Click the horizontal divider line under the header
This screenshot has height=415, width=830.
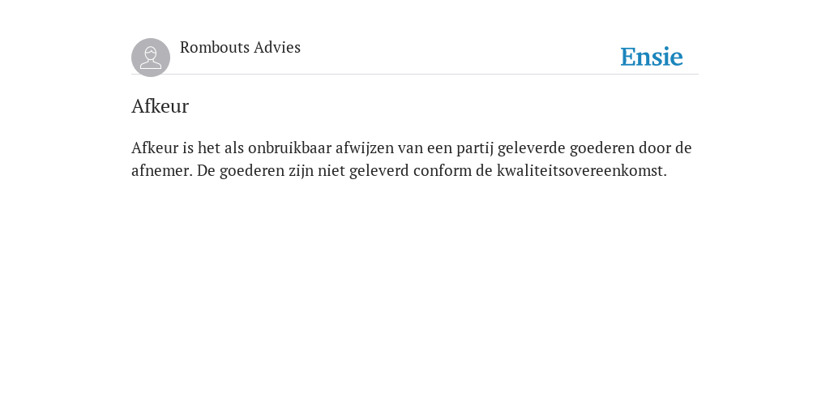point(415,75)
